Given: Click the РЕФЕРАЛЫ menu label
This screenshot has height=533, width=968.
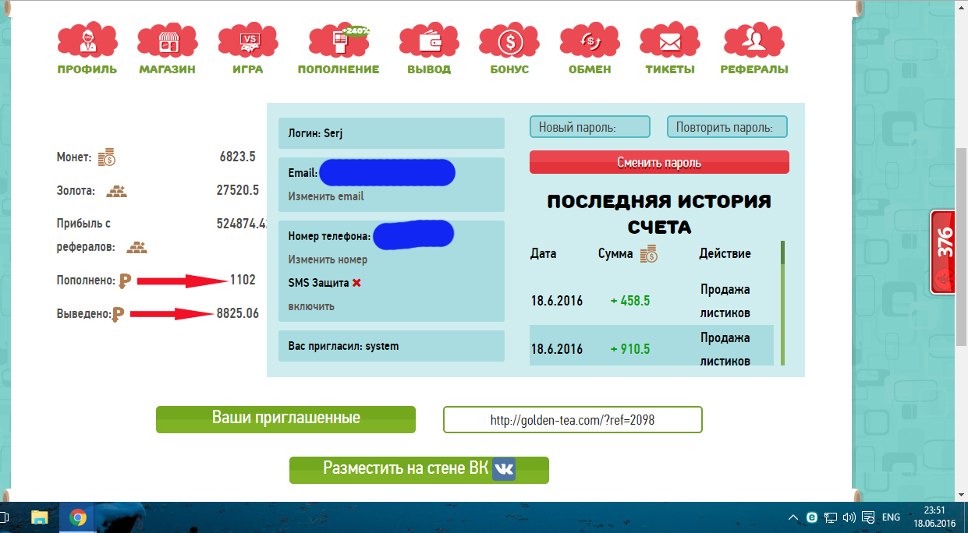Looking at the screenshot, I should 754,69.
